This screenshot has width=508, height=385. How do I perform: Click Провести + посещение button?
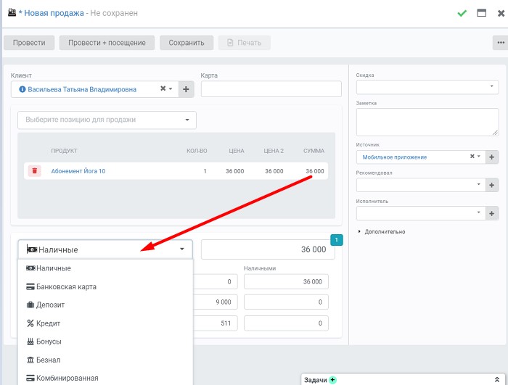coord(107,43)
